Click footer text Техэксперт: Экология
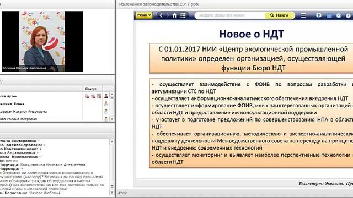353x198 pixels. pos(325,183)
